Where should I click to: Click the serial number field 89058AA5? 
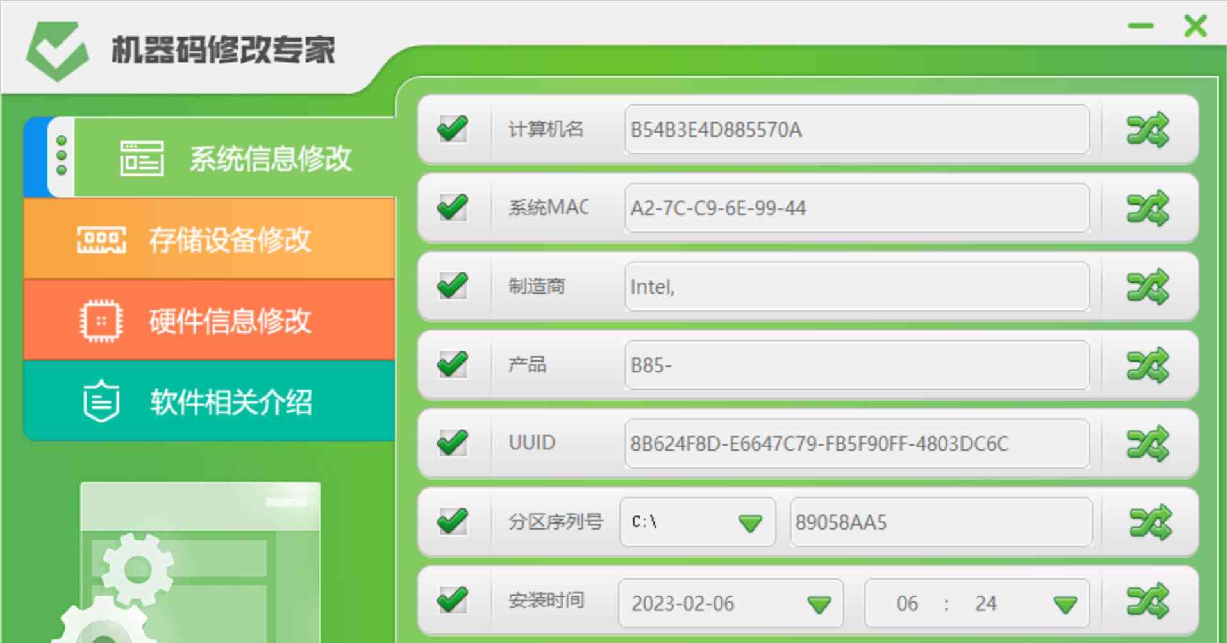point(941,522)
